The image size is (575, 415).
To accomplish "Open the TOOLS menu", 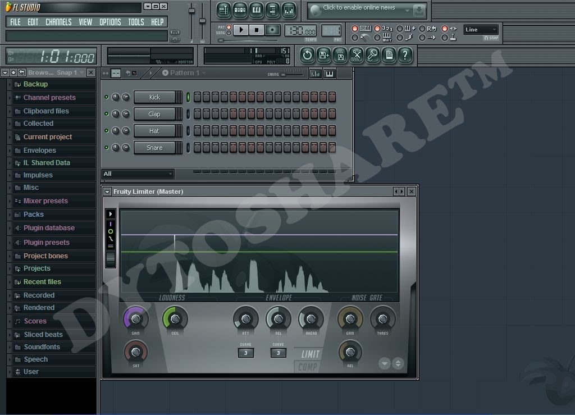I will [136, 22].
